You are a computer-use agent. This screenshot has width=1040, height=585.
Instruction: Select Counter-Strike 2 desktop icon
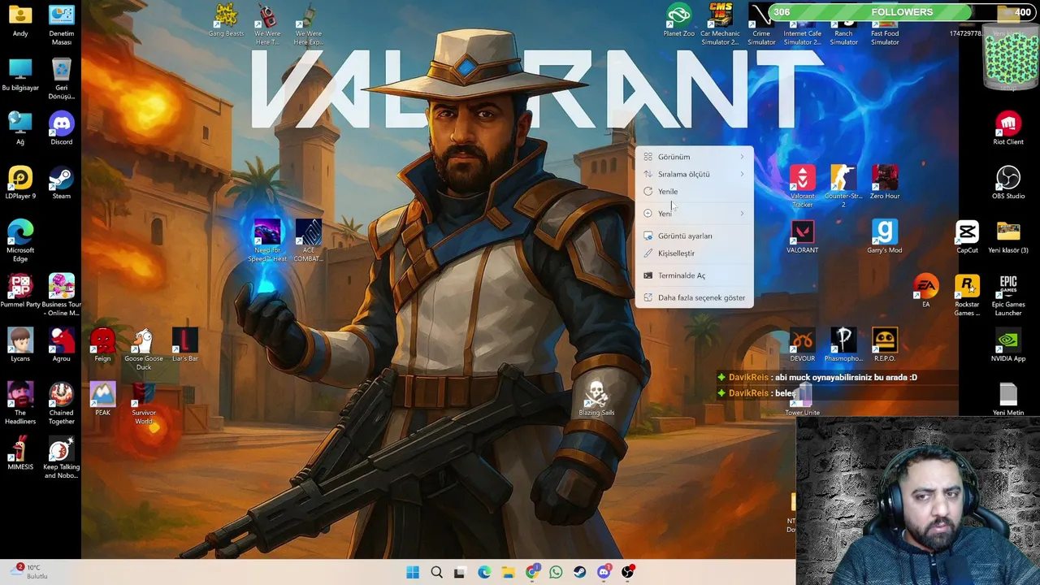pyautogui.click(x=843, y=188)
